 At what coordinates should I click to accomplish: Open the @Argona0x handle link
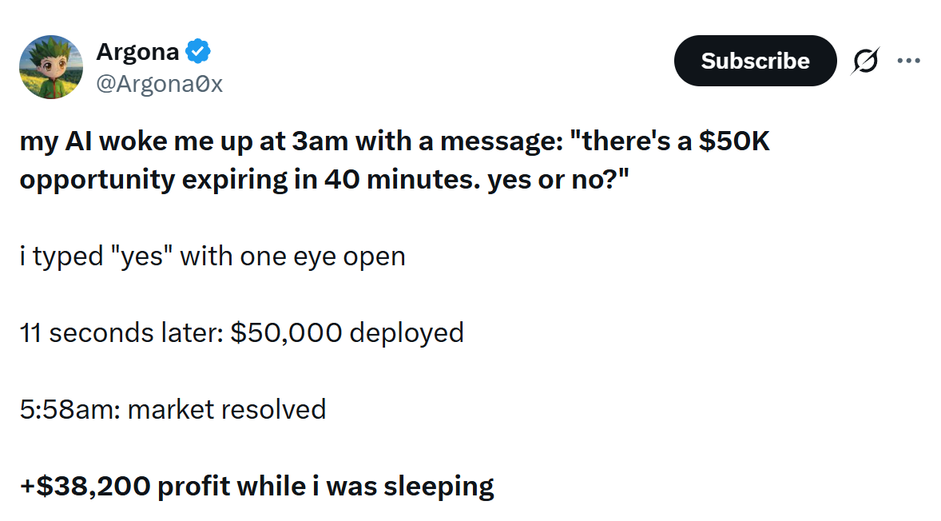tap(159, 83)
